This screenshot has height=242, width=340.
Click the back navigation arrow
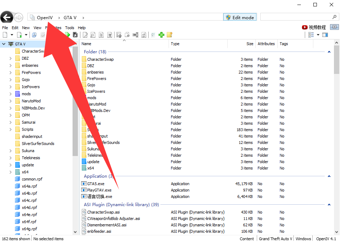(7, 17)
